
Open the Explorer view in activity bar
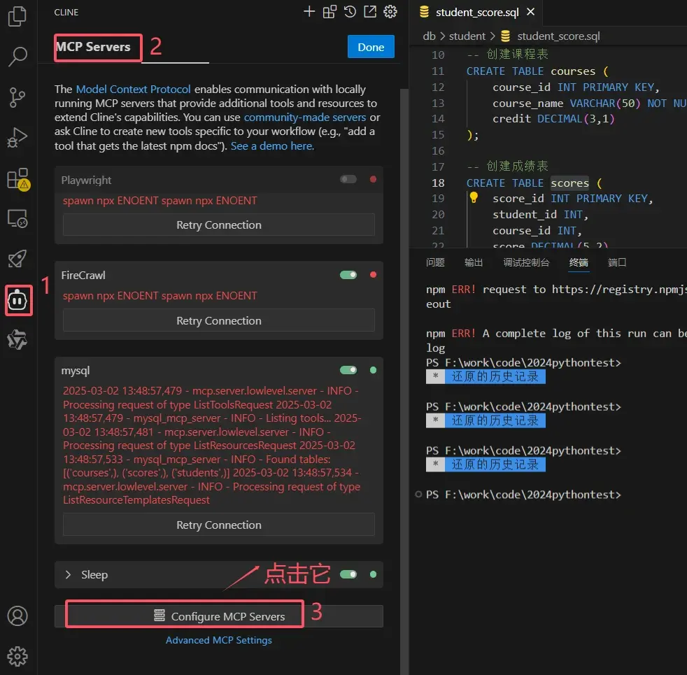(17, 17)
